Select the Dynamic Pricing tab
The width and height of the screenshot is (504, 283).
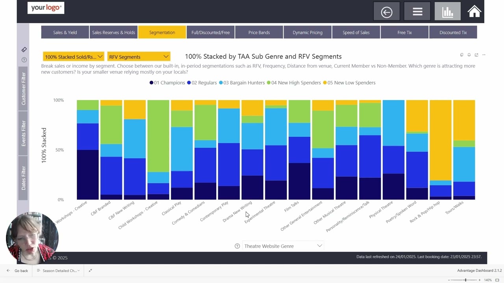pyautogui.click(x=308, y=33)
